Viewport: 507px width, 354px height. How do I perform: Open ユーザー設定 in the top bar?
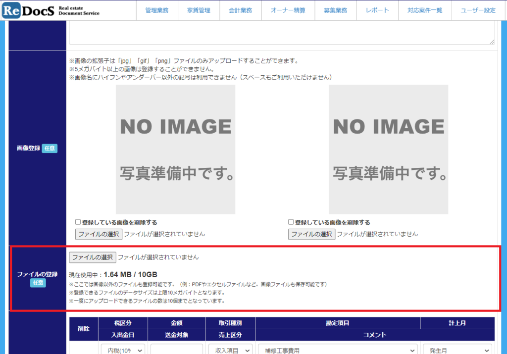478,10
